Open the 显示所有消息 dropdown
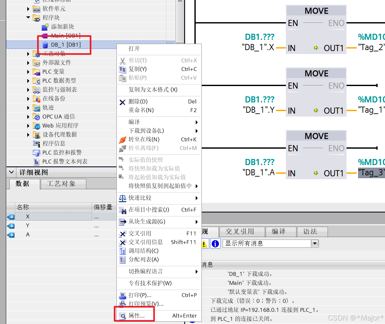Screen dimensions: 385x324 click(315, 243)
